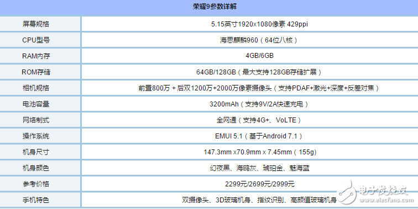Select the 机身颜色 row label
Screen dimensions: 418x209
coord(36,168)
